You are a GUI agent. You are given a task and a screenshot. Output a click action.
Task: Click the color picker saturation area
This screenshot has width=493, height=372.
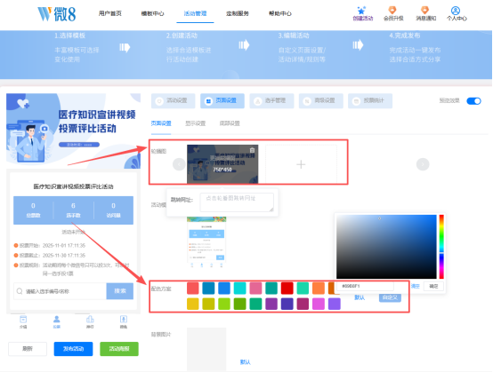click(386, 247)
